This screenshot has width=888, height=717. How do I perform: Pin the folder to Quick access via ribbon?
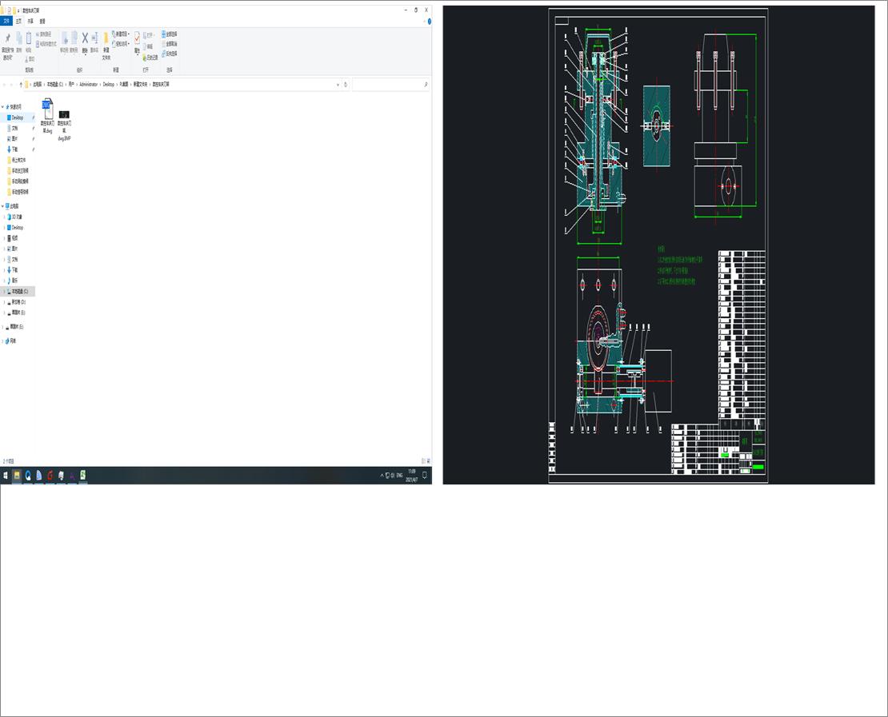(8, 45)
